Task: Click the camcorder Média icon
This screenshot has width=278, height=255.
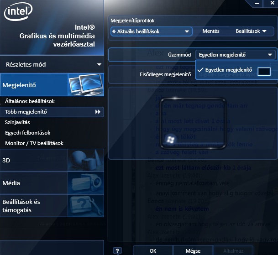Action: pyautogui.click(x=86, y=183)
